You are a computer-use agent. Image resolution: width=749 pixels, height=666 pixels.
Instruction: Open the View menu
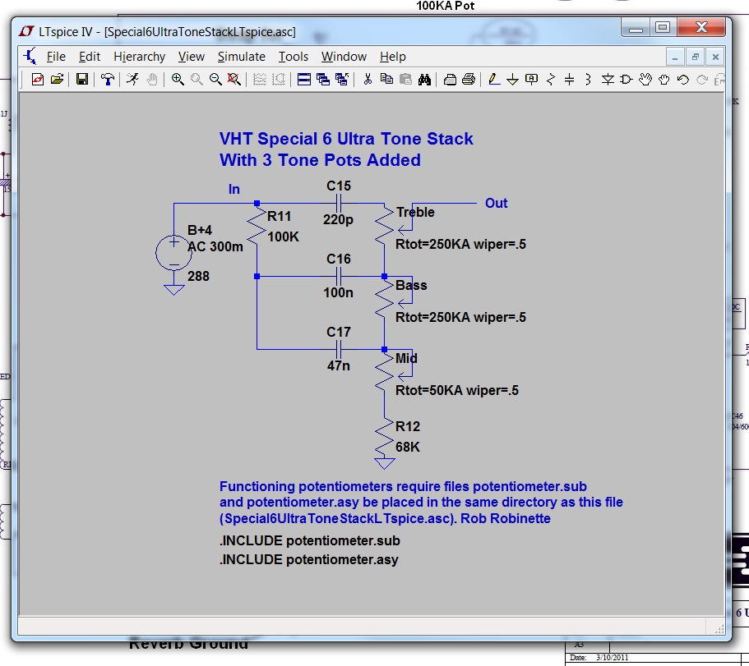(x=192, y=57)
